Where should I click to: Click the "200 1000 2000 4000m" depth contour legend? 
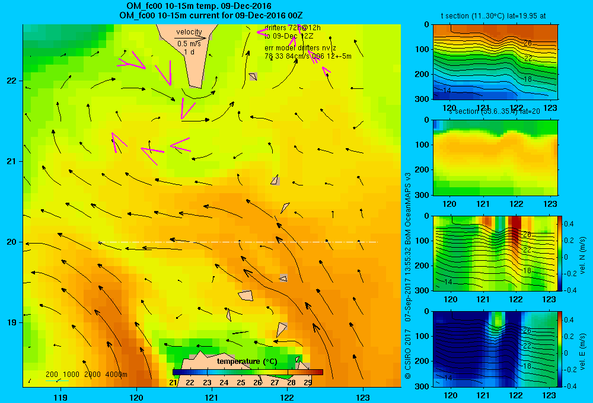tap(86, 375)
